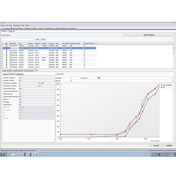Open Summary of Test Report toolbar icon
This screenshot has width=176, height=176.
pyautogui.click(x=69, y=28)
